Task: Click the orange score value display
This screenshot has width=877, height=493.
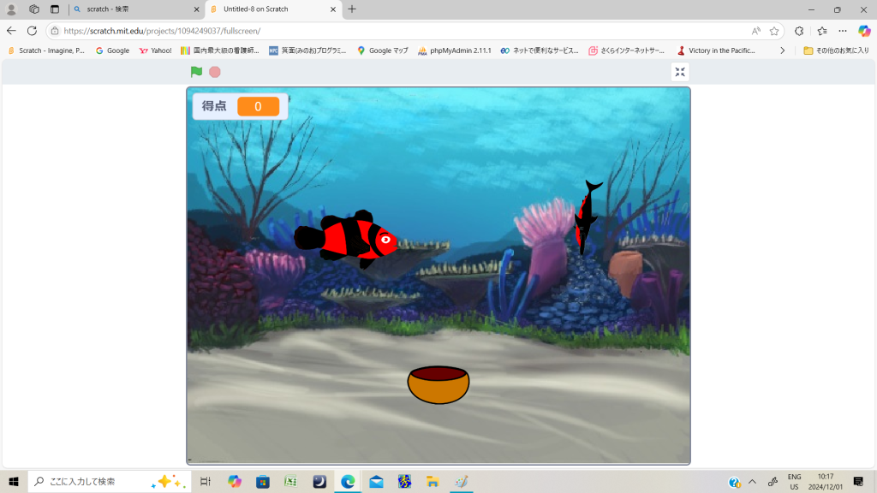Action: [x=258, y=106]
